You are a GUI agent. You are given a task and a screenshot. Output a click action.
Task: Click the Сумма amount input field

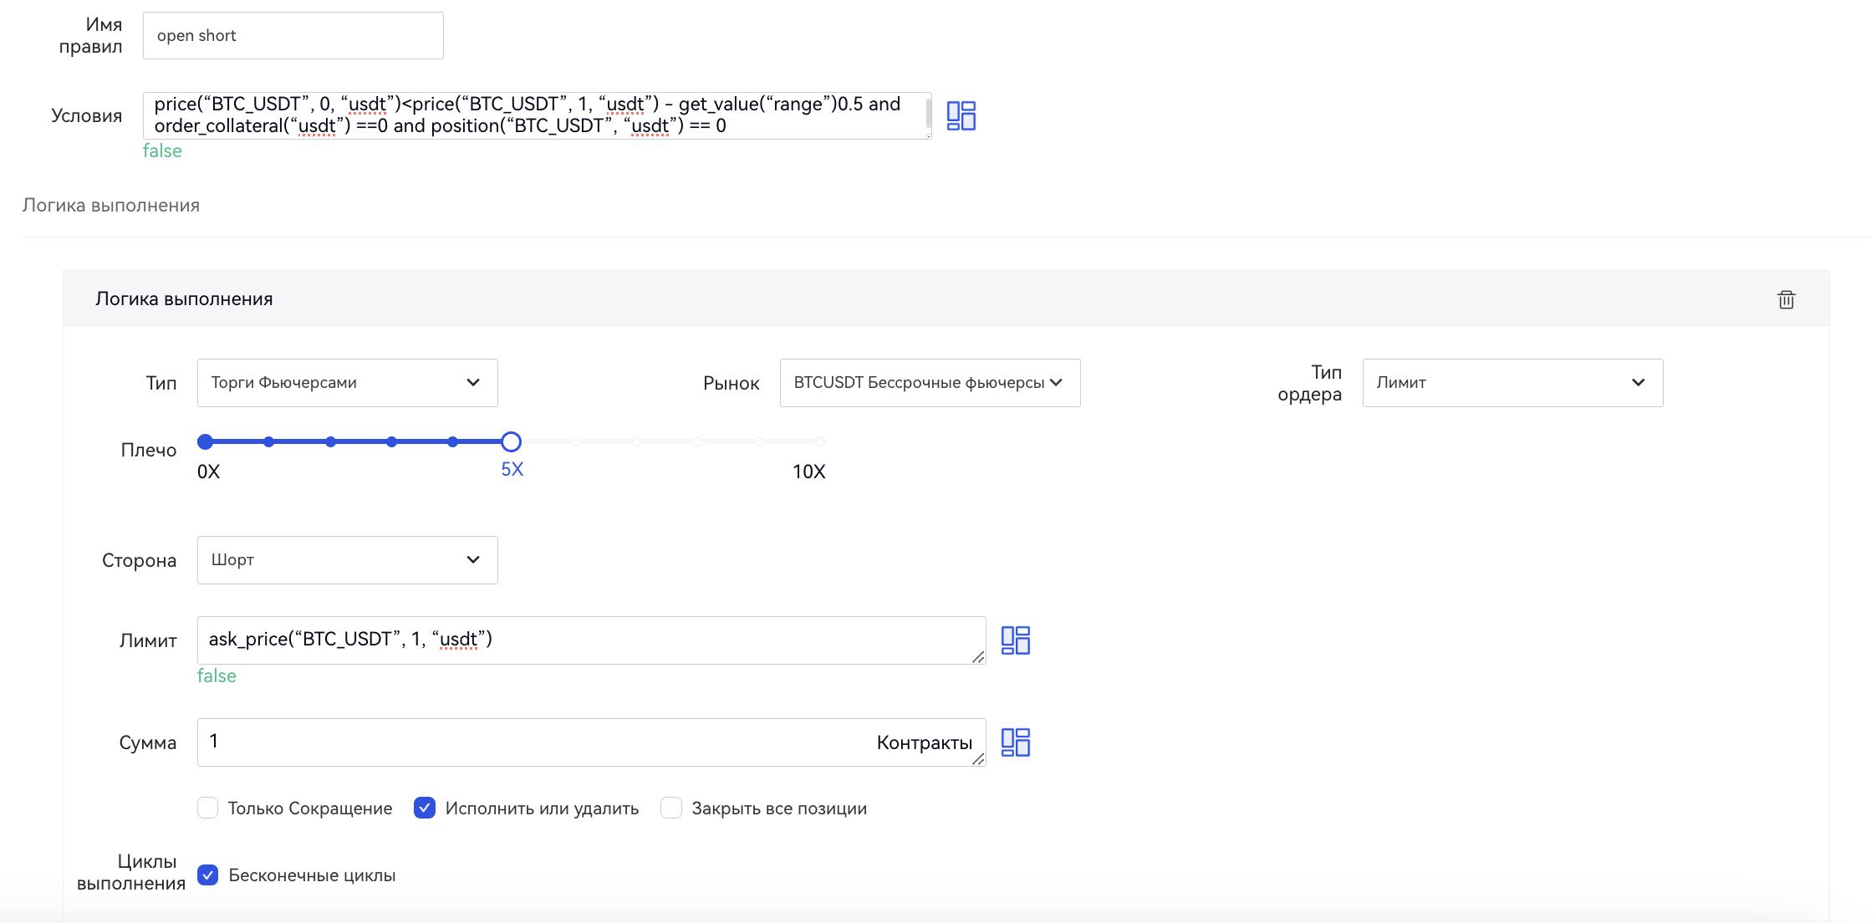tap(535, 742)
